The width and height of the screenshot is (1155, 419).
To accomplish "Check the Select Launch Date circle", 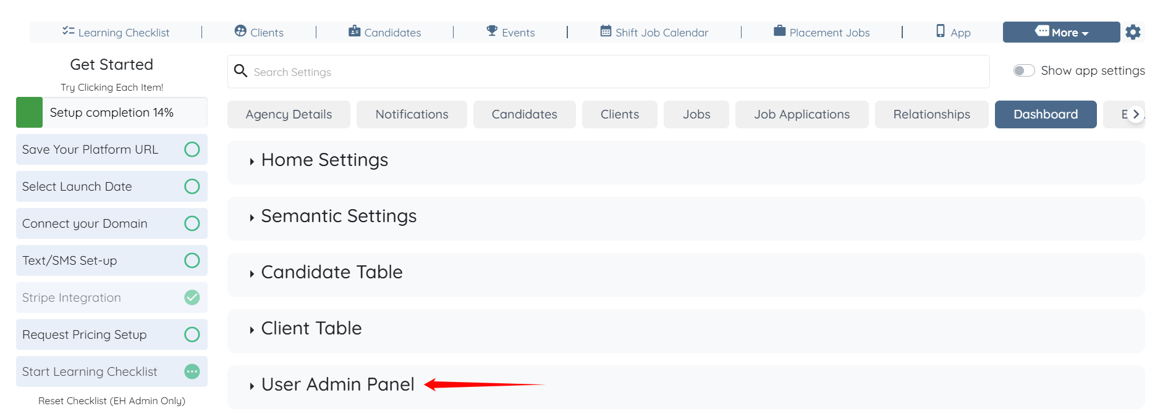I will point(192,186).
